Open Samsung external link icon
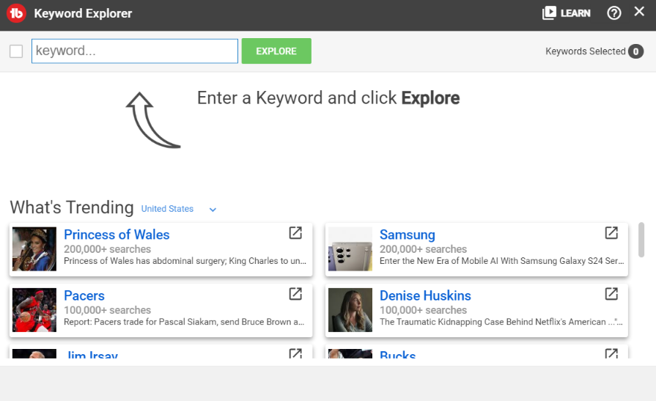The image size is (656, 401). pyautogui.click(x=611, y=232)
